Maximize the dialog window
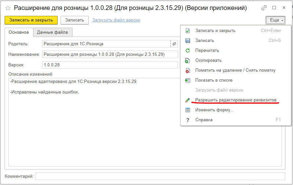 274,8
